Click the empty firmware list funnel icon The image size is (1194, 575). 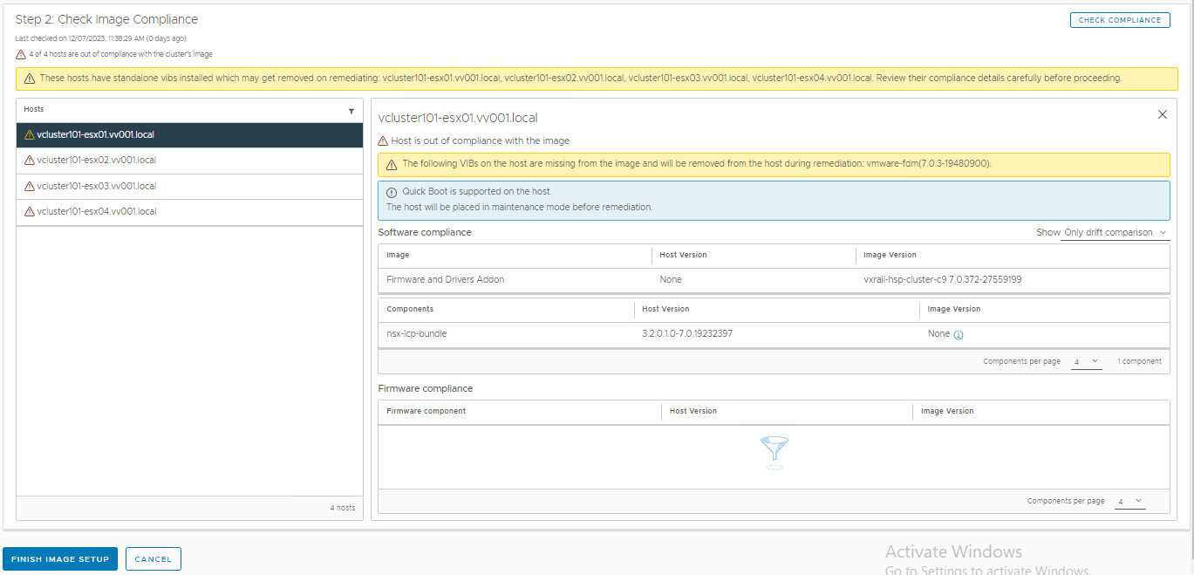(x=774, y=449)
